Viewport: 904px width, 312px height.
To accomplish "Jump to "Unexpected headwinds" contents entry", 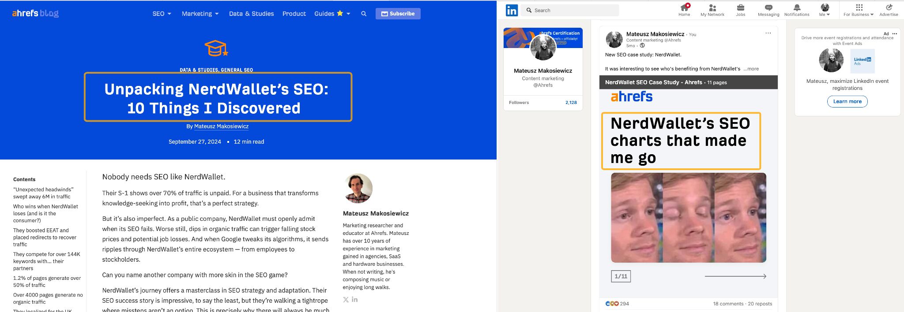I will (43, 193).
